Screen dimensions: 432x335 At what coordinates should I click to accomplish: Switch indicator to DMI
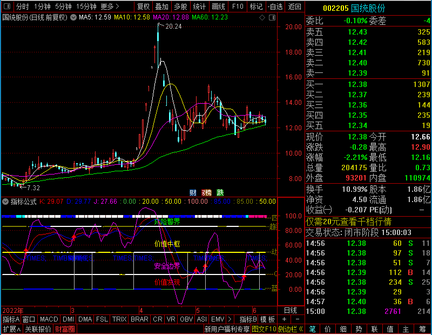(69, 319)
